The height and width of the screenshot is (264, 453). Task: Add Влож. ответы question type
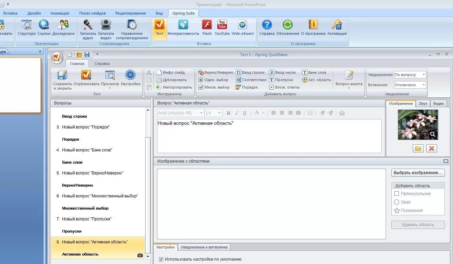point(284,87)
